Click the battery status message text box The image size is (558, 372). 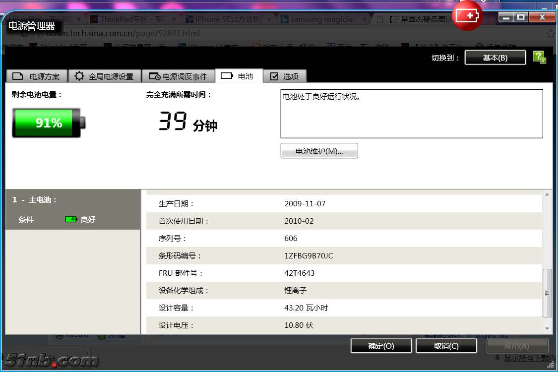412,114
